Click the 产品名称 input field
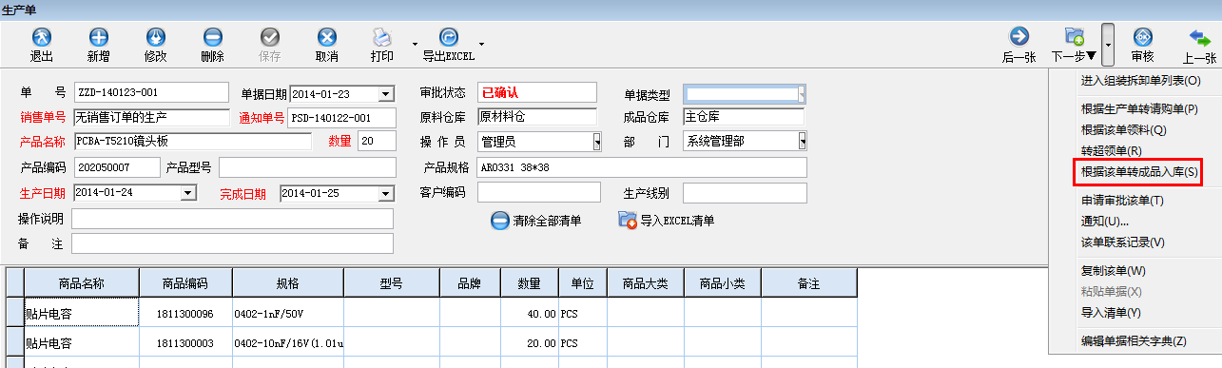This screenshot has height=368, width=1222. pyautogui.click(x=192, y=142)
